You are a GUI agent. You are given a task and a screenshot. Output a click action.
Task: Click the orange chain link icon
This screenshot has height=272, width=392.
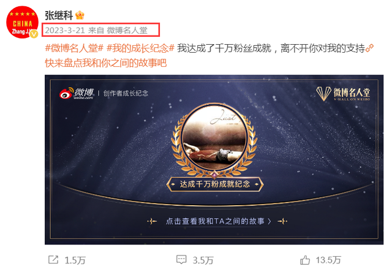[x=369, y=48]
